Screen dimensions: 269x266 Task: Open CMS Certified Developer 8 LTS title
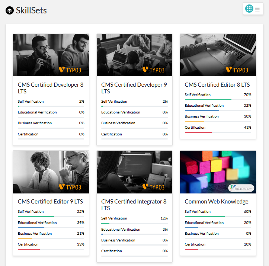(51, 88)
